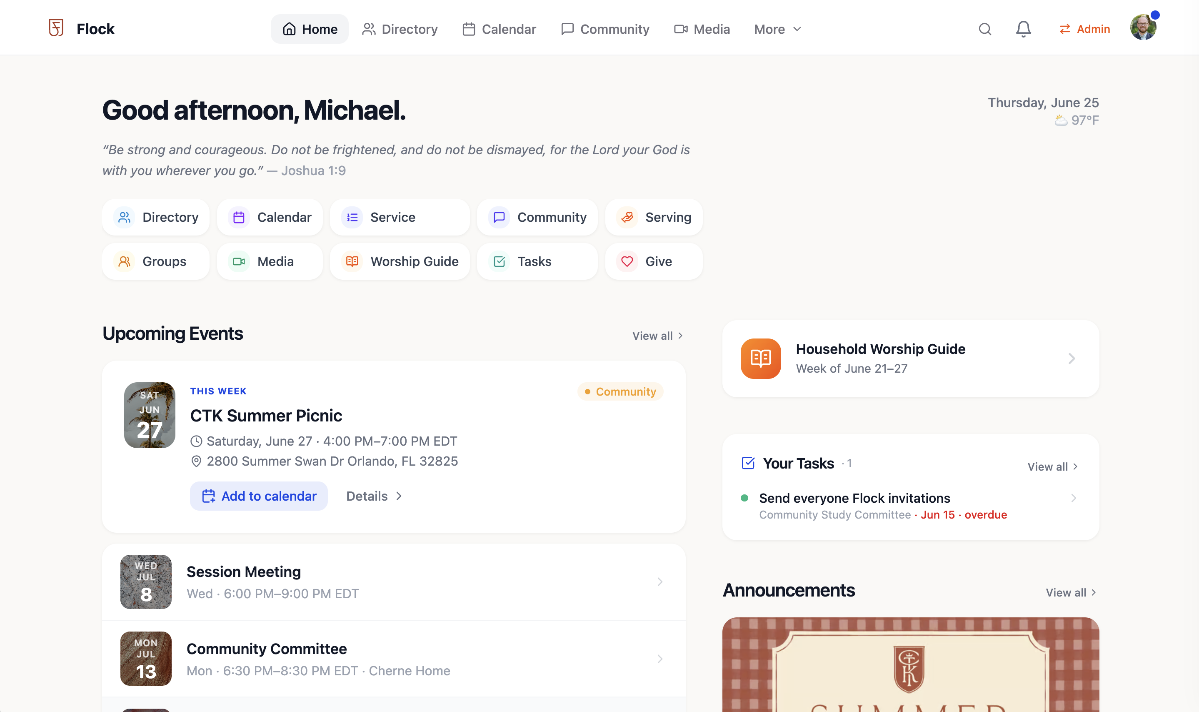Screen dimensions: 1199x712
Task: Click the 'Thursday, June 25' date text
Action: click(1043, 103)
